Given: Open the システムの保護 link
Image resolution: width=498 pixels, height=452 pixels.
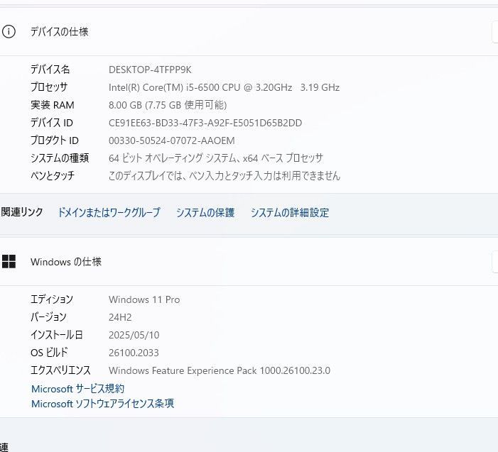Looking at the screenshot, I should [x=205, y=212].
